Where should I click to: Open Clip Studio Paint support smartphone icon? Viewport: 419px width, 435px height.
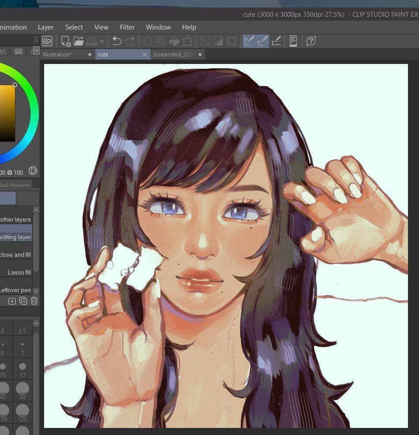click(x=293, y=41)
